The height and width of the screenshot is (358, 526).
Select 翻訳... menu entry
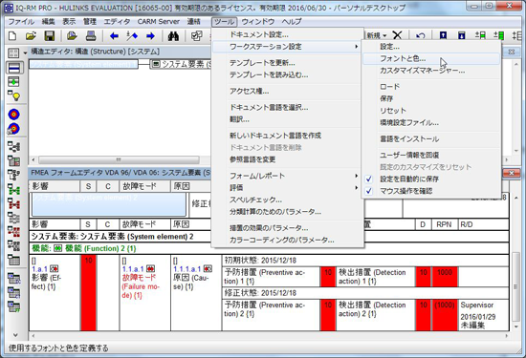[x=288, y=119]
